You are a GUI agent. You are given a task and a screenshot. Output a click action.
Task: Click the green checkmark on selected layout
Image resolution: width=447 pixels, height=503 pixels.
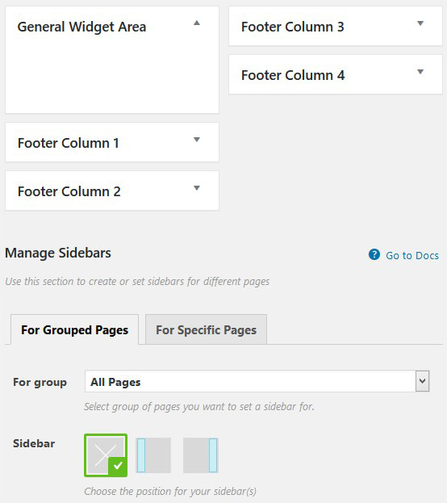[118, 466]
